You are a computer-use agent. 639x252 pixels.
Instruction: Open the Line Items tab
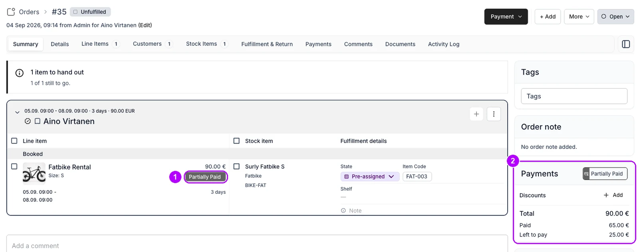(x=100, y=44)
